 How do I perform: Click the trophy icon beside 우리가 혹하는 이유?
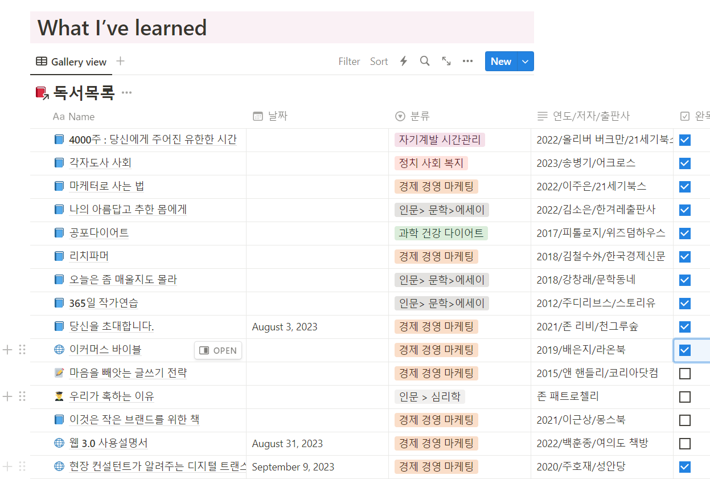tap(59, 396)
